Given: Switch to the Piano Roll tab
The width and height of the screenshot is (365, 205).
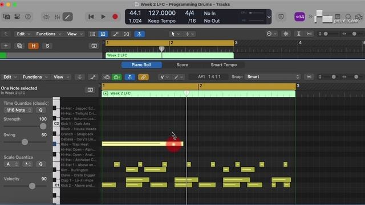Looking at the screenshot, I should pyautogui.click(x=141, y=65).
